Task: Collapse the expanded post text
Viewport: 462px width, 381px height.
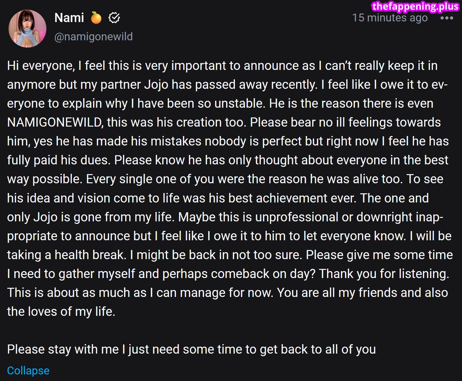Action: (28, 371)
